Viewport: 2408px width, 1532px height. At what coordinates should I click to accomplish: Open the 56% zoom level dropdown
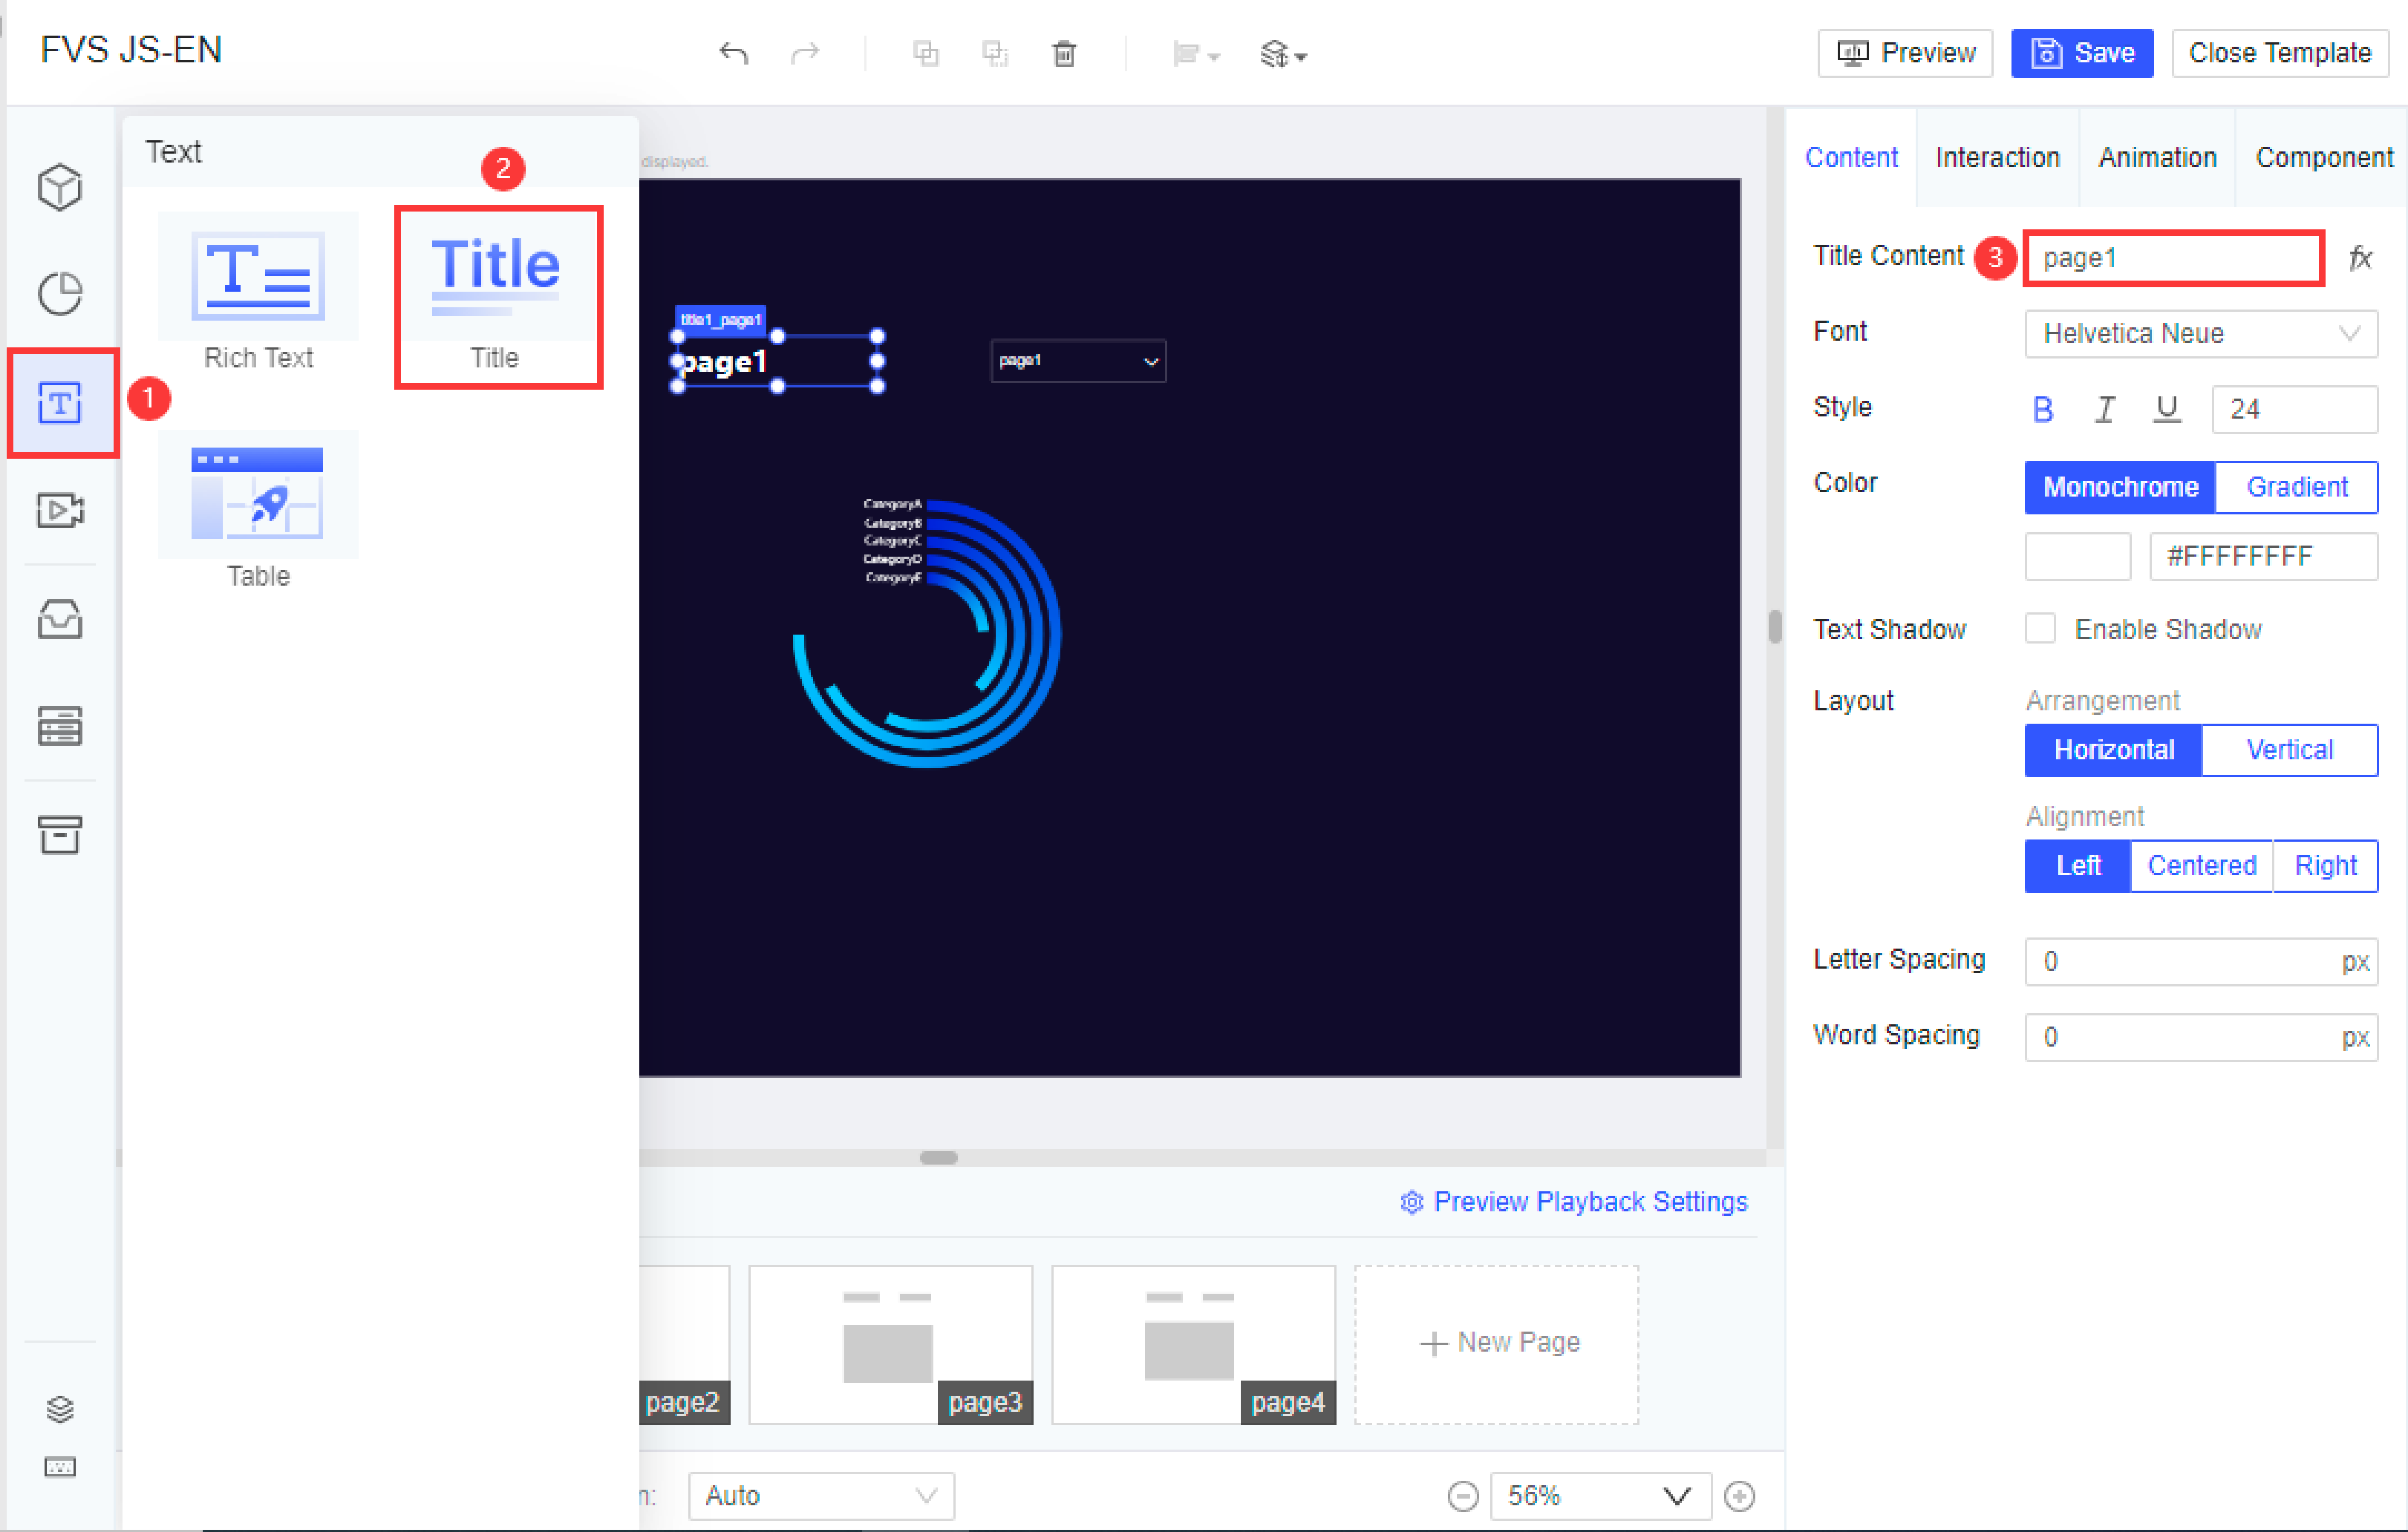coord(1600,1496)
